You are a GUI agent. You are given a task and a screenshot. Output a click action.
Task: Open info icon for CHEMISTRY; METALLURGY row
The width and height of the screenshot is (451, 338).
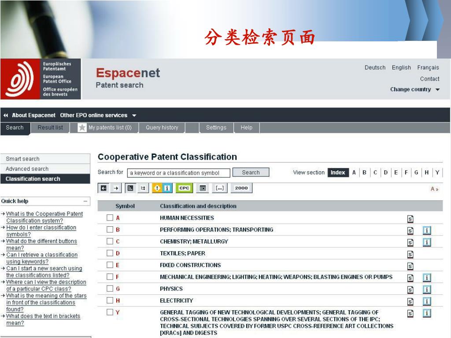427,242
